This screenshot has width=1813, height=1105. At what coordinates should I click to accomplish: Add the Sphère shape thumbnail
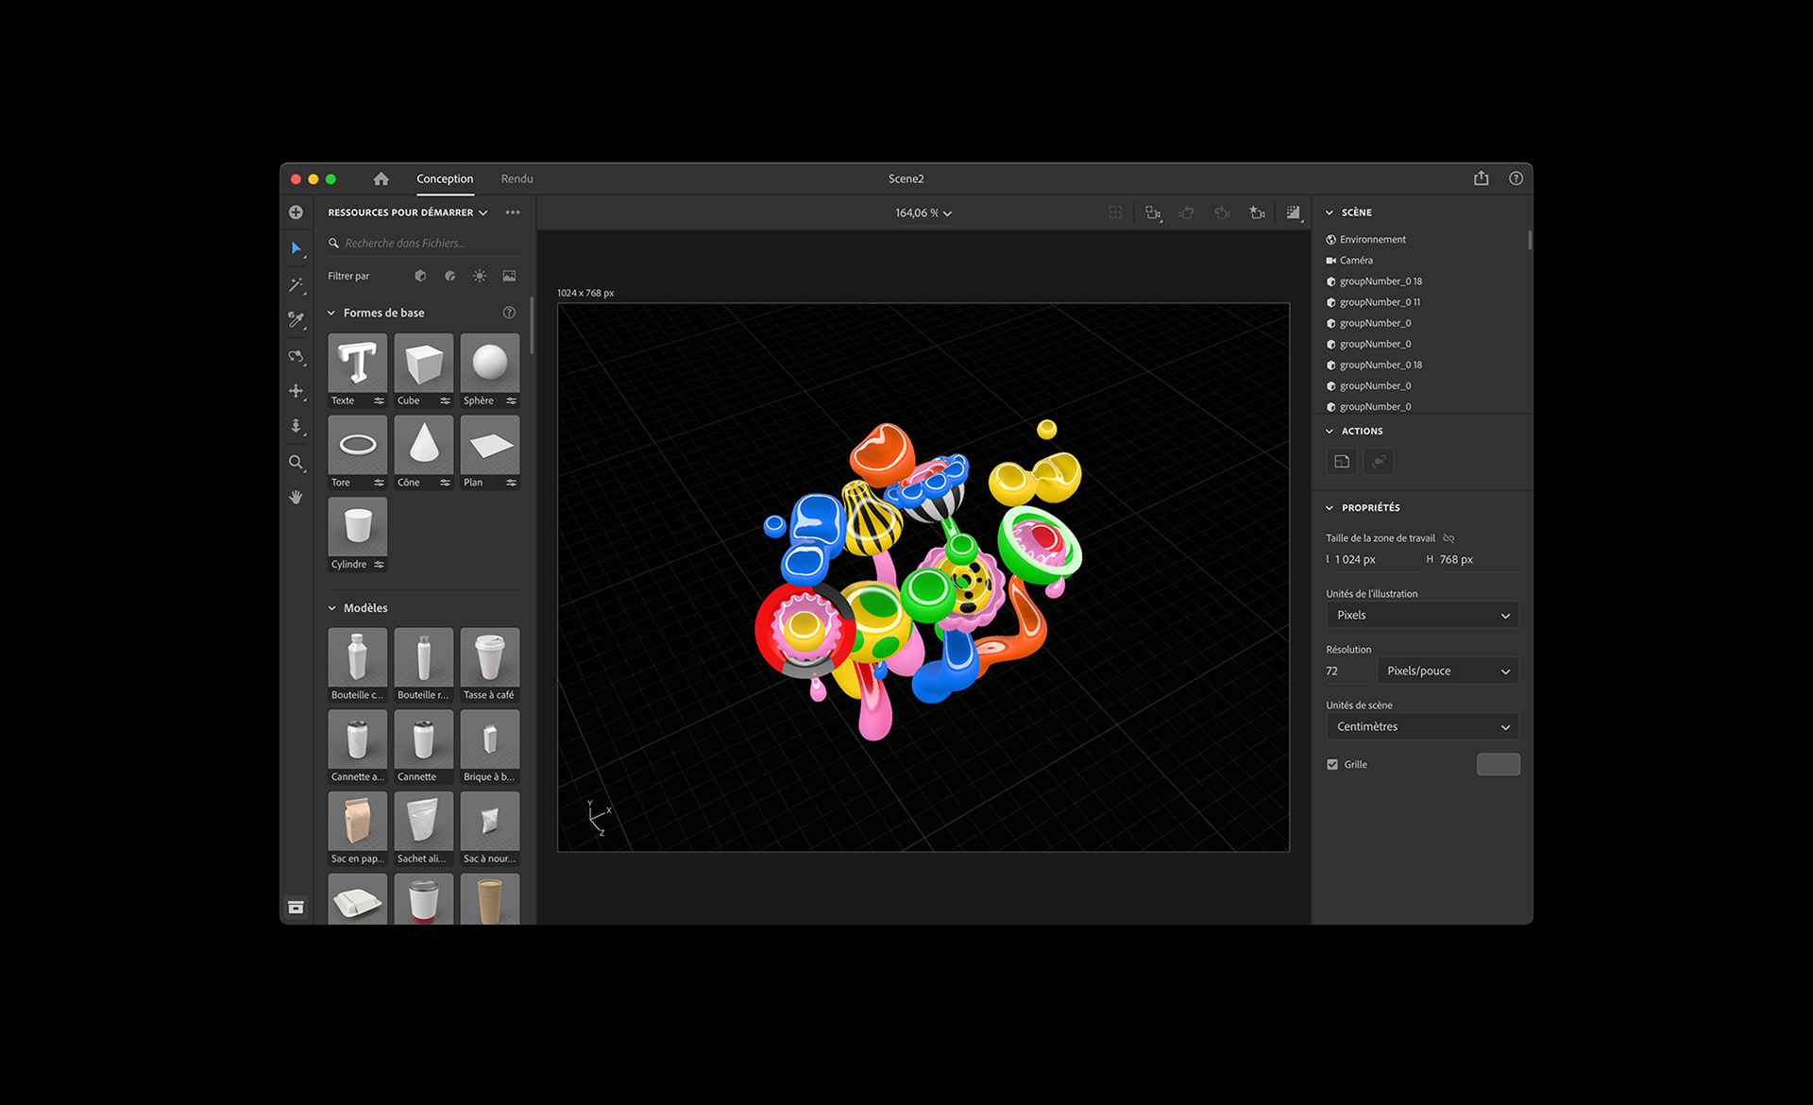(x=489, y=364)
